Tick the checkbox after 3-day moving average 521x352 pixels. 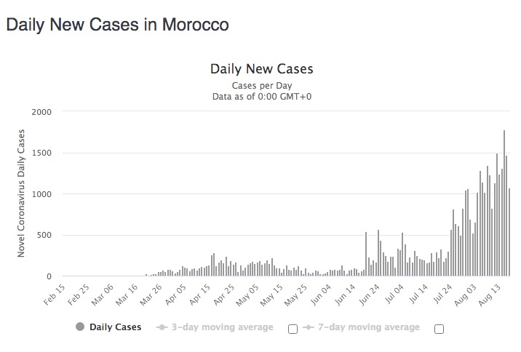[293, 329]
